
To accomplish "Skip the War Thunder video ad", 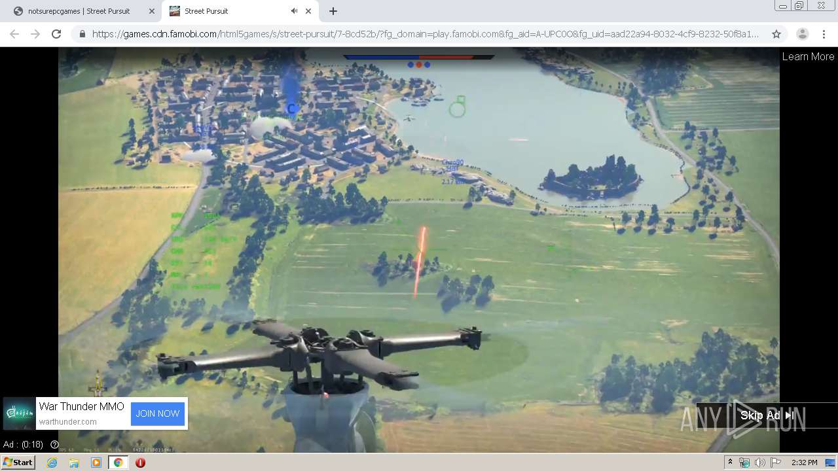I will pos(767,415).
